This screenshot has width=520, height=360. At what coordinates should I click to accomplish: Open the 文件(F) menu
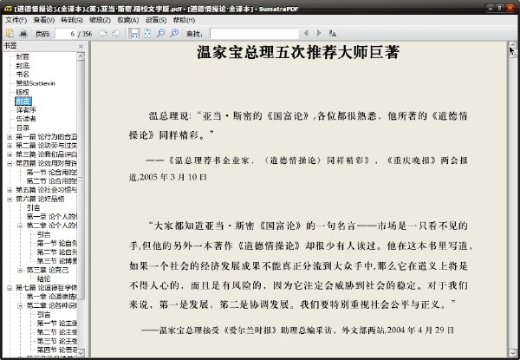[16, 20]
